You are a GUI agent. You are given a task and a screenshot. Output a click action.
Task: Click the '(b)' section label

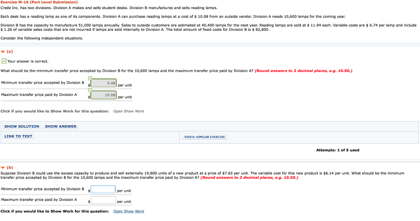[x=10, y=167]
